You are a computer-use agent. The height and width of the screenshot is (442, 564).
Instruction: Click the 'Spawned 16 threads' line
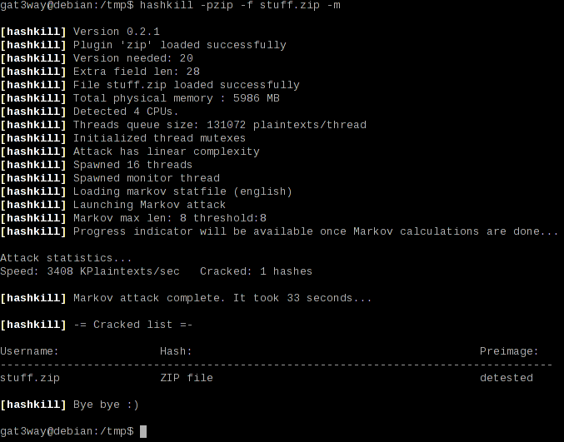[132, 165]
